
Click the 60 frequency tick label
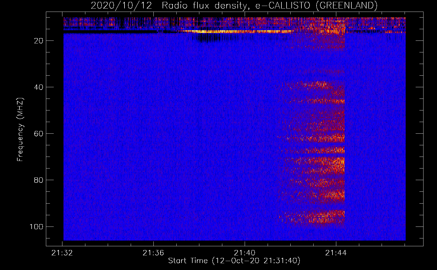pos(39,134)
